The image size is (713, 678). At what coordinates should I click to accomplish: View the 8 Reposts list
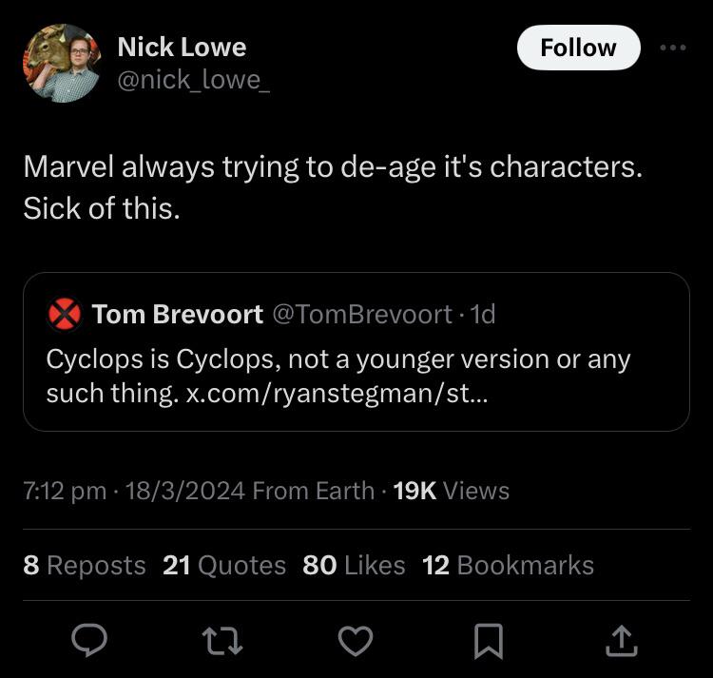85,565
